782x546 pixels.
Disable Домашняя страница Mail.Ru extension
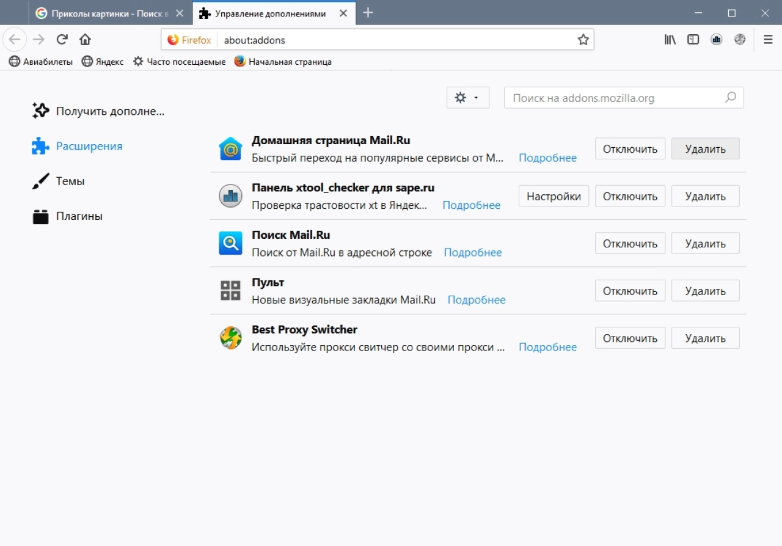pyautogui.click(x=630, y=148)
